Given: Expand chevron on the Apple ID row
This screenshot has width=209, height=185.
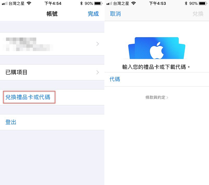Looking at the screenshot, I should coord(98,44).
